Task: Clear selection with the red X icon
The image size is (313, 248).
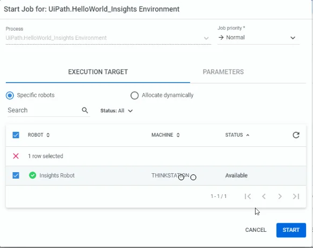Action: tap(16, 156)
